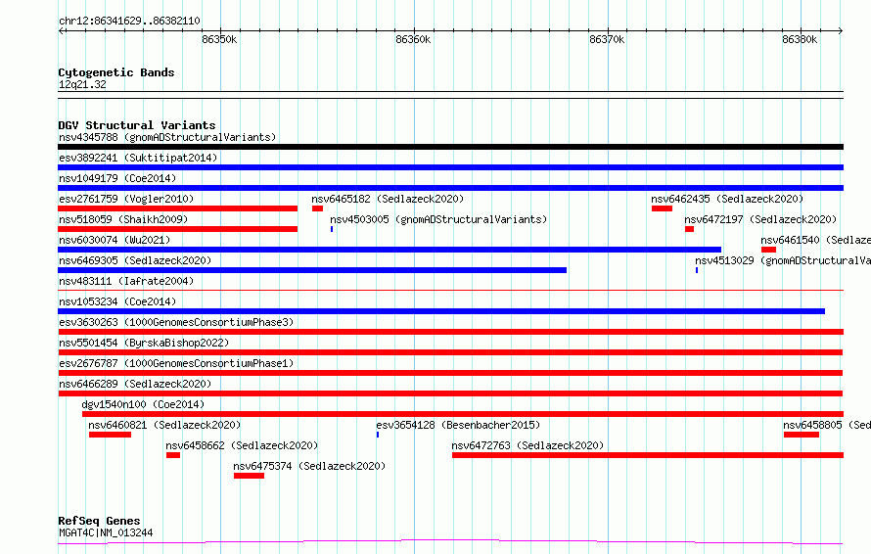This screenshot has height=554, width=871.
Task: Click the 86370k ruler tick label
Action: (x=607, y=39)
